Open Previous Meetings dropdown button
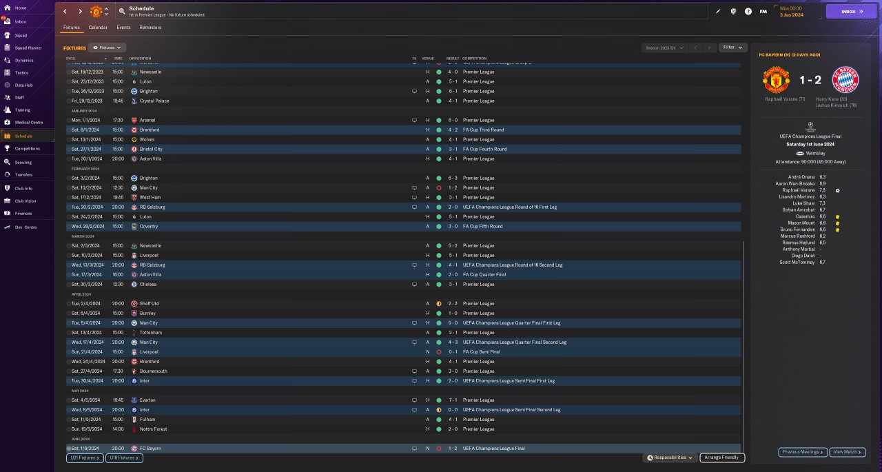 (x=803, y=452)
